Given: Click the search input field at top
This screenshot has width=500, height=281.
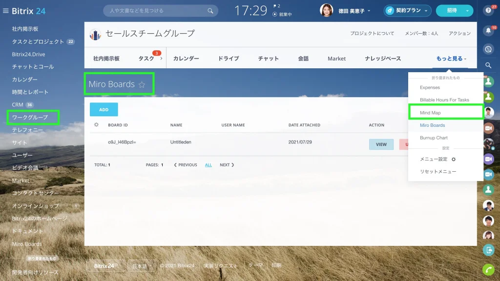Looking at the screenshot, I should tap(156, 11).
